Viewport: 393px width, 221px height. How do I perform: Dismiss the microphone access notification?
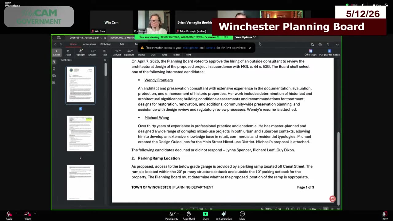[x=250, y=48]
